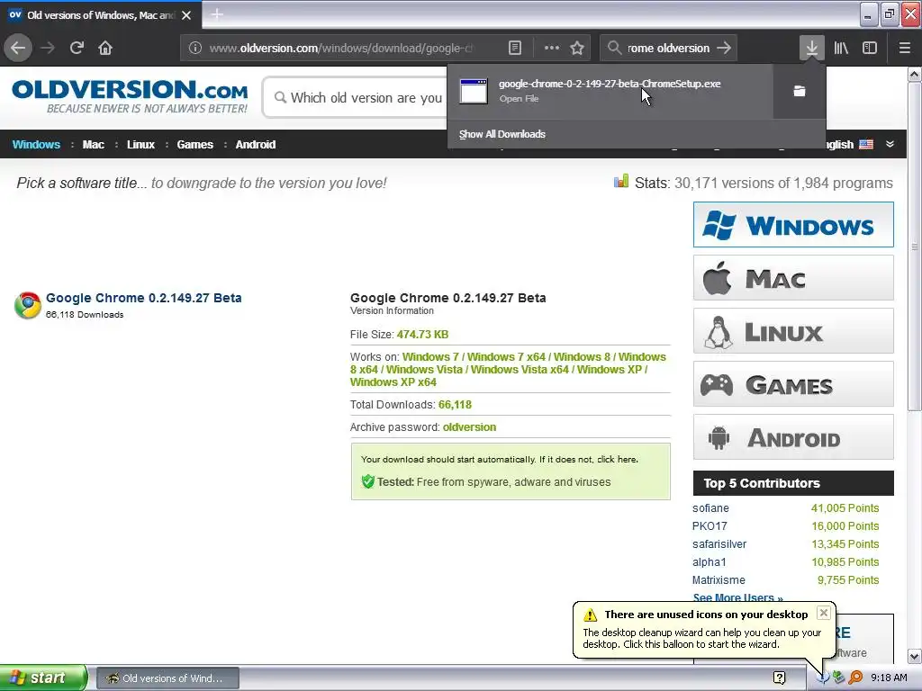Click the forward navigation arrow
Viewport: 922px width, 691px height.
click(x=48, y=48)
